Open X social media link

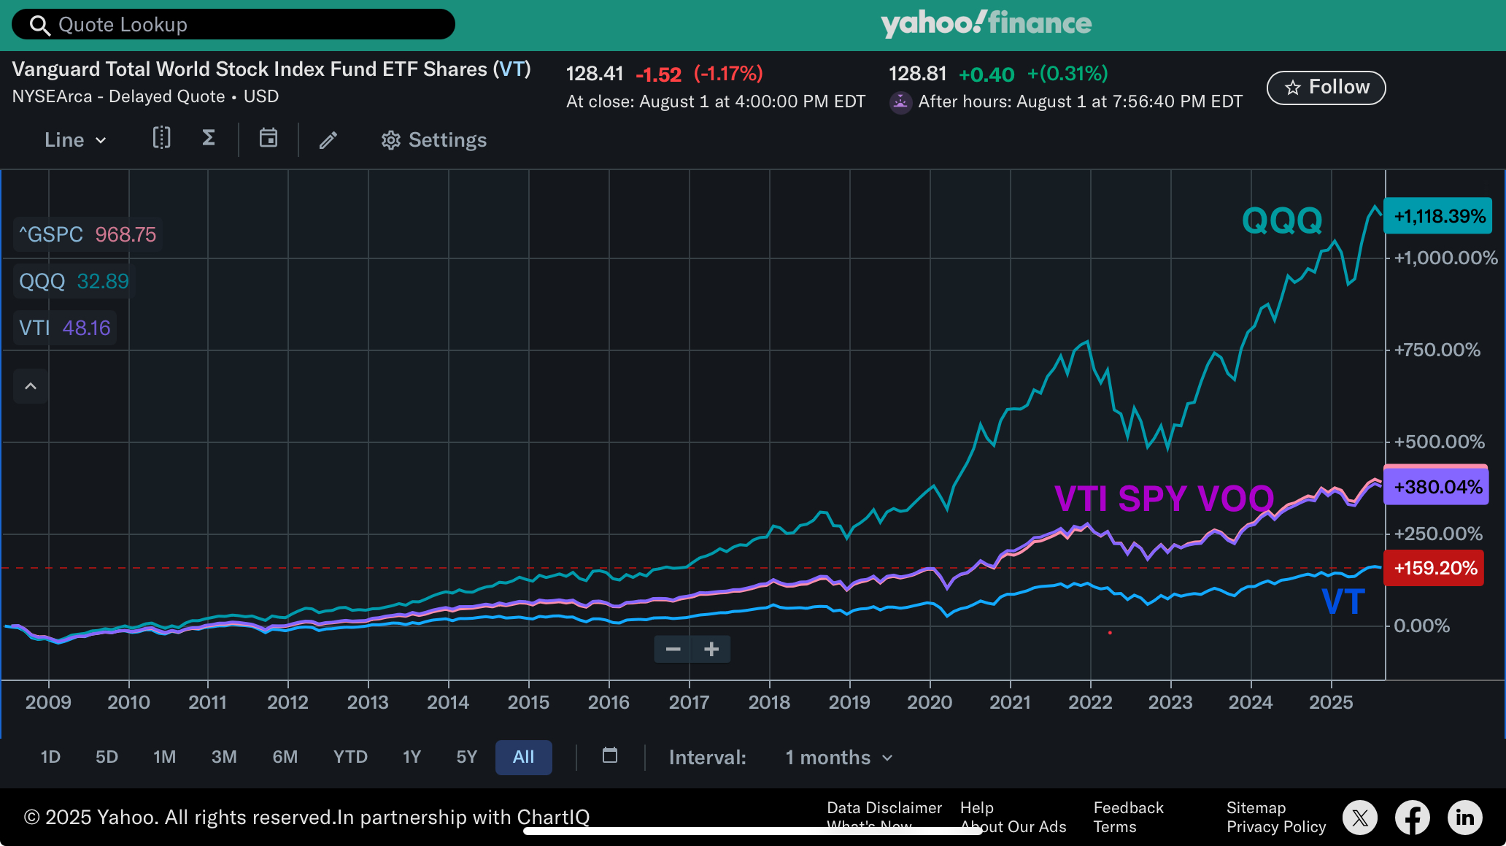[x=1360, y=818]
